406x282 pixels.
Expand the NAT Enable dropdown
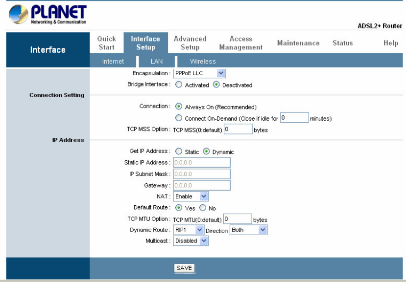[x=191, y=196]
